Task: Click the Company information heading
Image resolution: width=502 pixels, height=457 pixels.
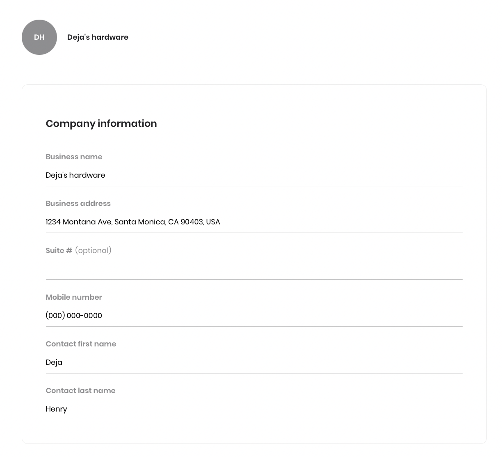Action: (x=101, y=124)
